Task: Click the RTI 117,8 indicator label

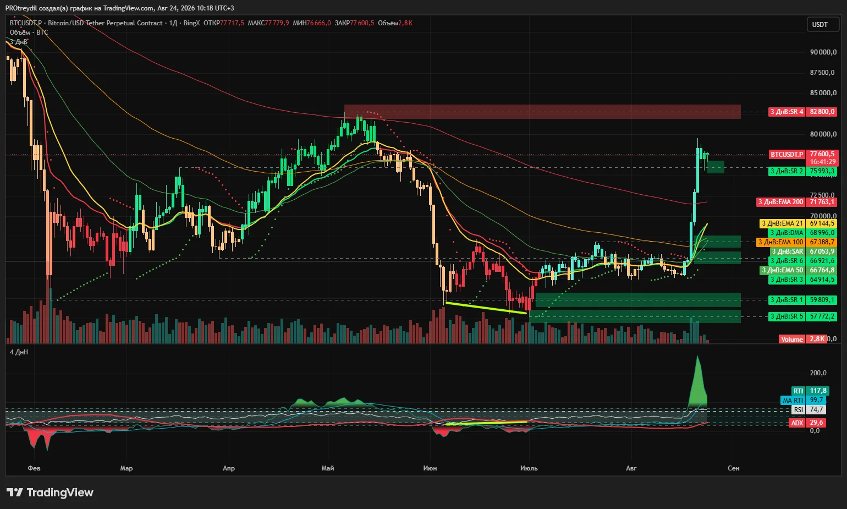Action: tap(810, 391)
